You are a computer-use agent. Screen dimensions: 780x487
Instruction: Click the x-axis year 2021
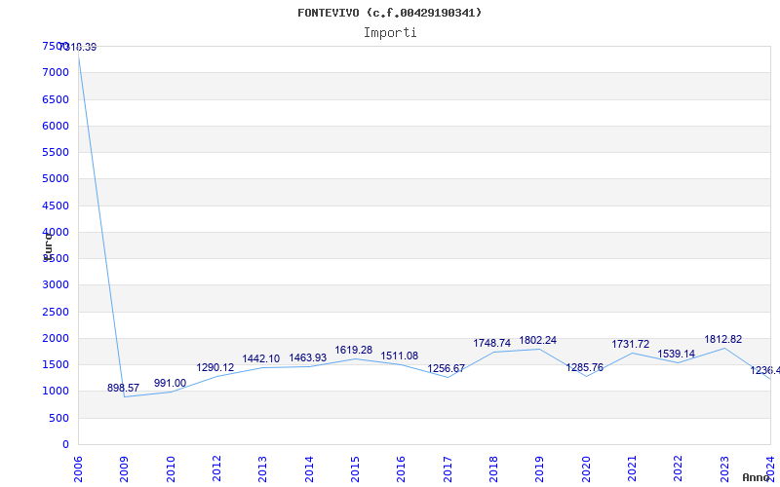pos(632,469)
